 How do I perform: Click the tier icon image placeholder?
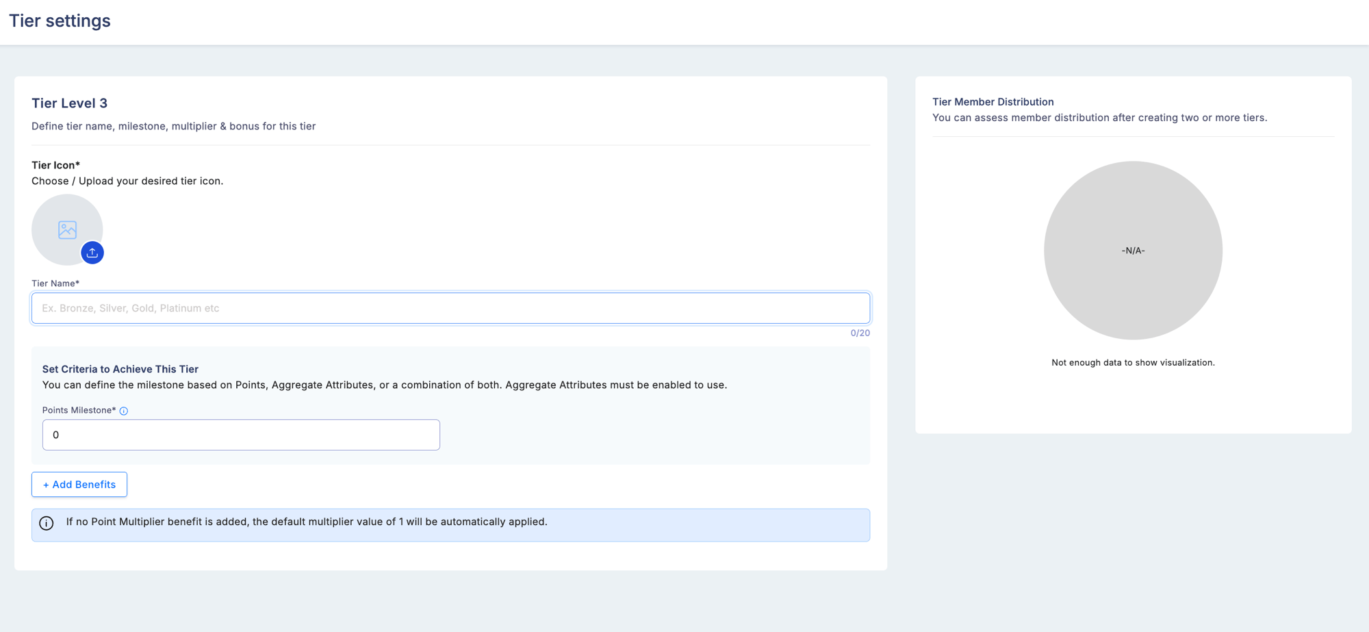click(x=67, y=229)
